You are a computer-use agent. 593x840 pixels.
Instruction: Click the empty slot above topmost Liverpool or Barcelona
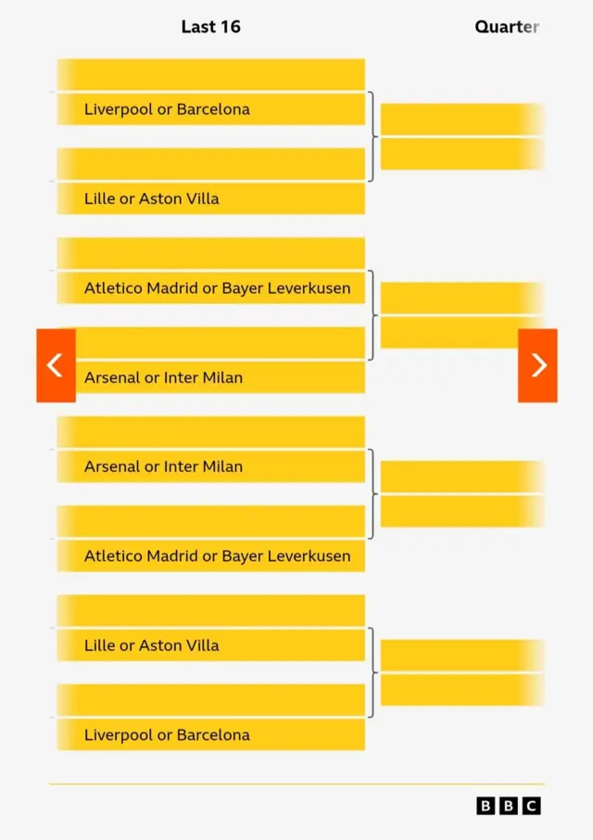point(211,74)
